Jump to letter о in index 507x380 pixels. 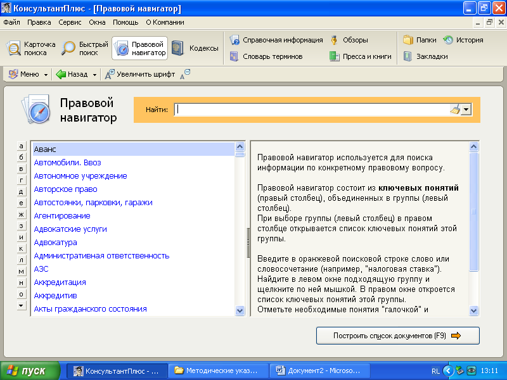pos(21,294)
